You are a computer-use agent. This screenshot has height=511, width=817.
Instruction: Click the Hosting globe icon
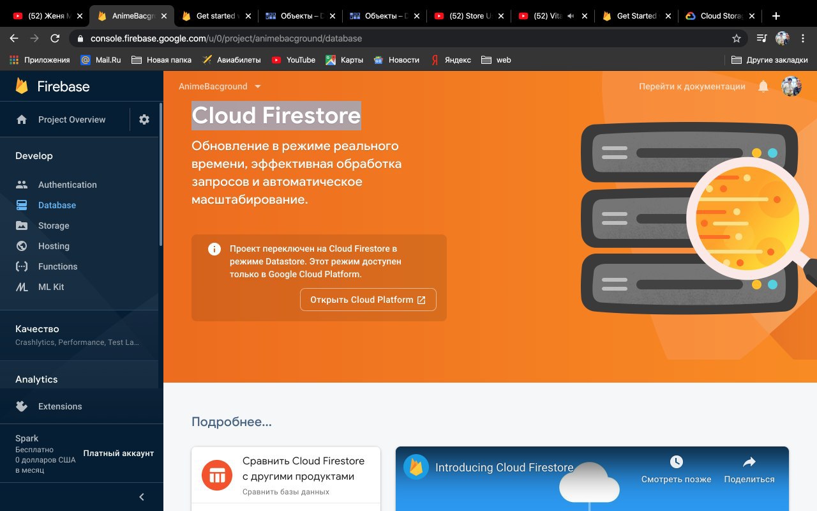click(22, 246)
